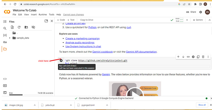Viewport: 212px width, 110px height.
Task: Open the Edit menu
Action: tap(20, 15)
